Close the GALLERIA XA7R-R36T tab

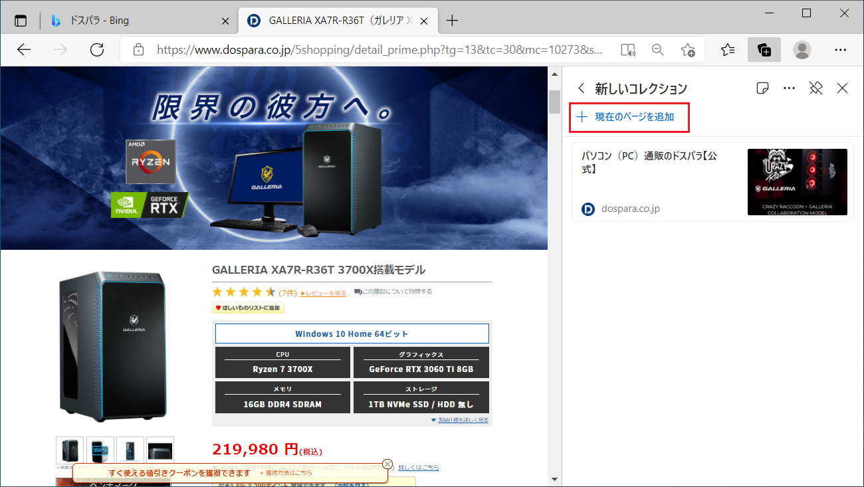[x=423, y=21]
